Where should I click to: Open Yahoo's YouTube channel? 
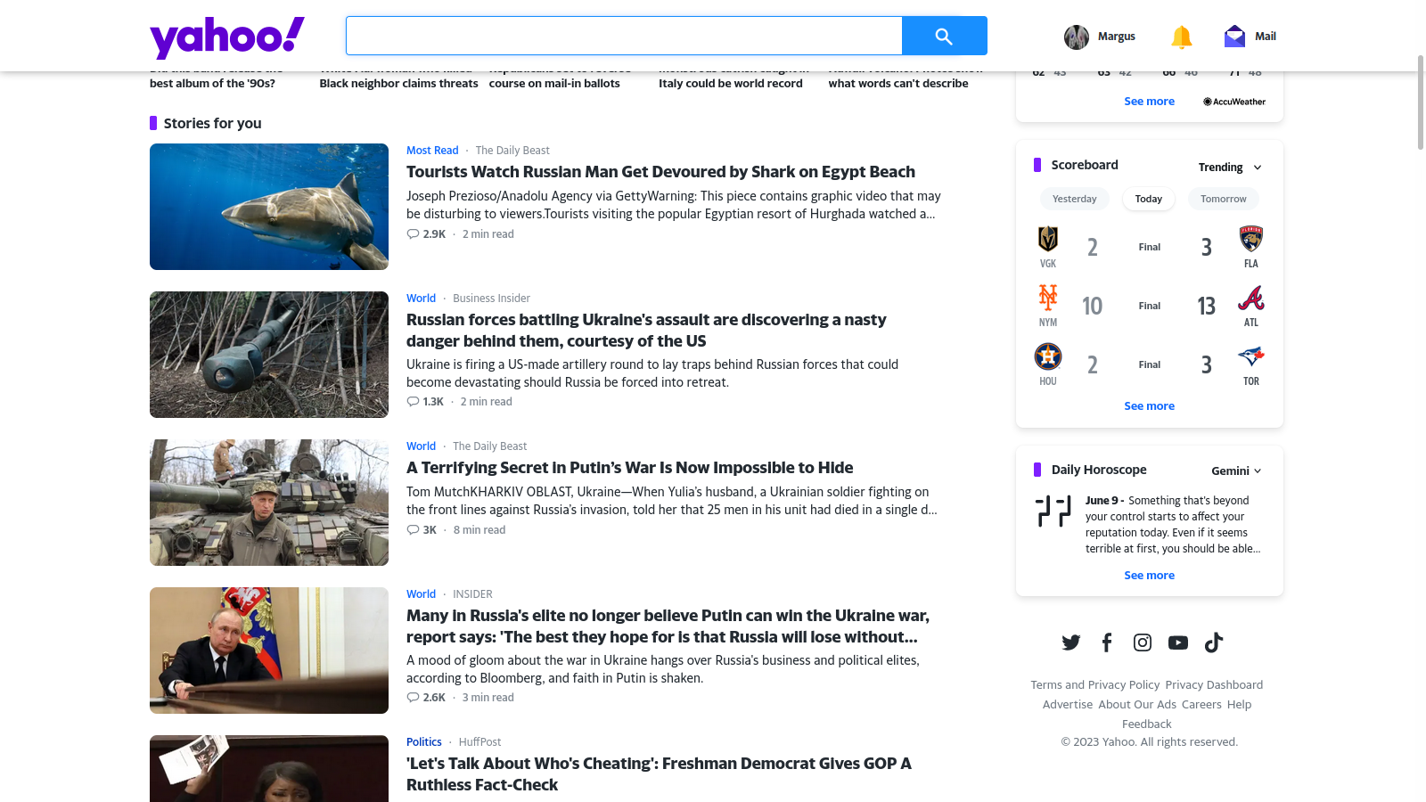point(1178,642)
